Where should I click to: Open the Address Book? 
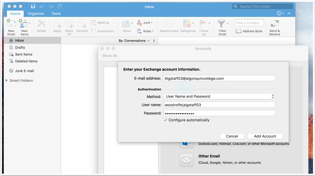[x=249, y=31]
